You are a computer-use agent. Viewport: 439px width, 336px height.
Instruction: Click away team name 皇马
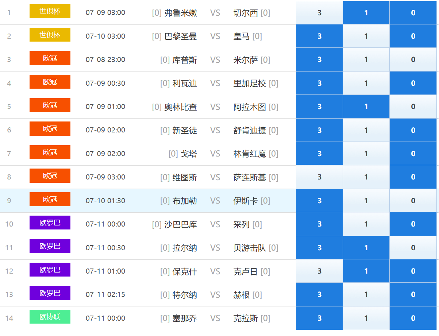click(242, 36)
